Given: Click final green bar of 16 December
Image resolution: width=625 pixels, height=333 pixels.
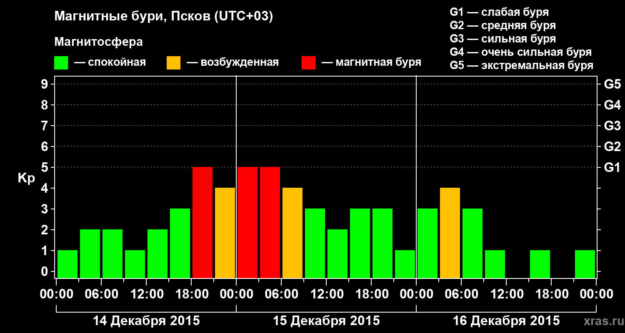Looking at the screenshot, I should tap(585, 264).
